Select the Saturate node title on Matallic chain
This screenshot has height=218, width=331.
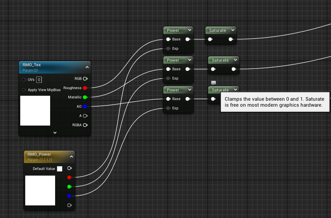click(220, 60)
